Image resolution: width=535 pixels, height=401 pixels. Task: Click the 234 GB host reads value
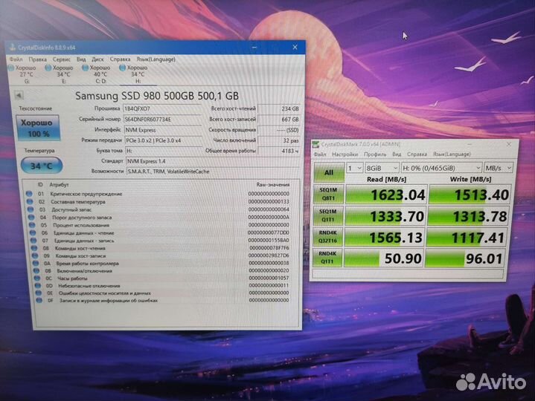(279, 109)
